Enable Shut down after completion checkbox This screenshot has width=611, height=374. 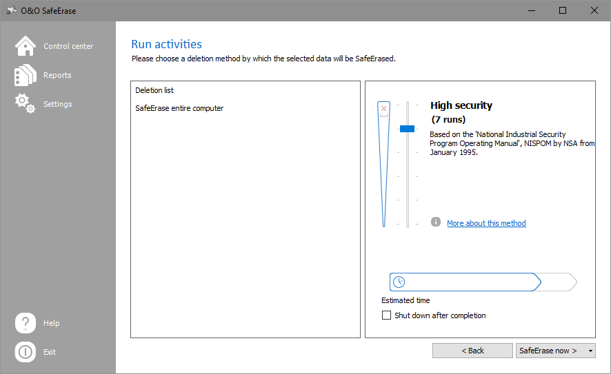click(x=387, y=315)
